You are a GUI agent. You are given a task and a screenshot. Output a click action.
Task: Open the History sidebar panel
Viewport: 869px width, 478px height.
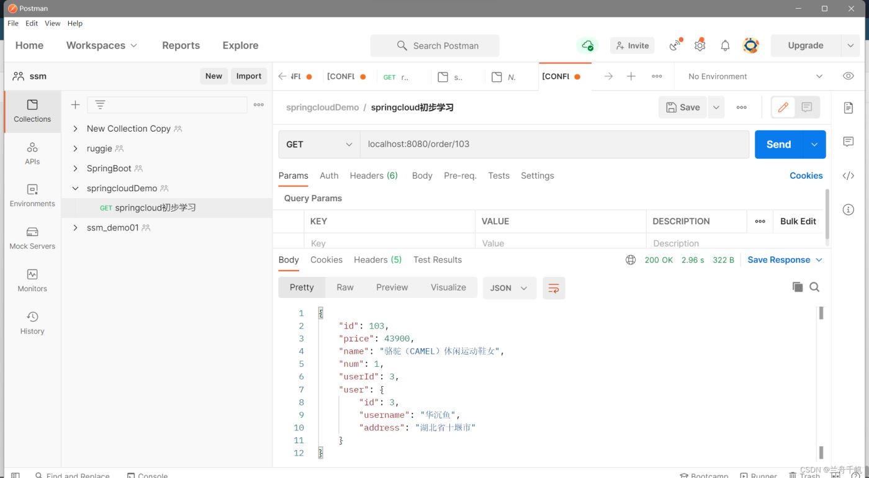coord(32,323)
